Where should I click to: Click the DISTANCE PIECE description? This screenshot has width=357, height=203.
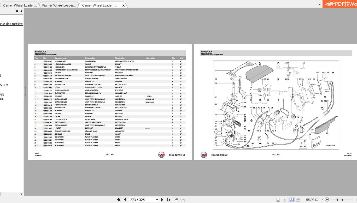[x=122, y=120]
